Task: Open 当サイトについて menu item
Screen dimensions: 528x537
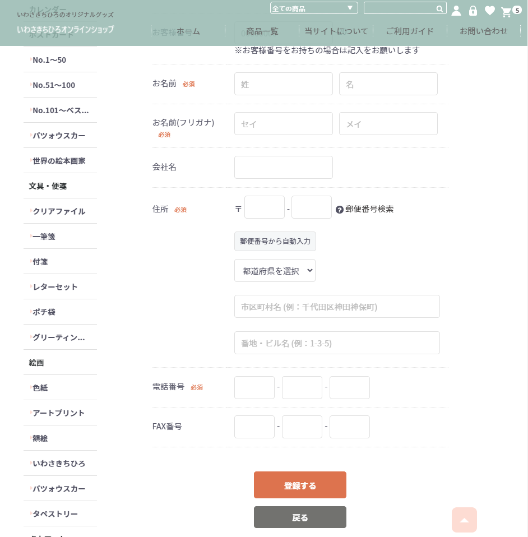Action: coord(336,31)
